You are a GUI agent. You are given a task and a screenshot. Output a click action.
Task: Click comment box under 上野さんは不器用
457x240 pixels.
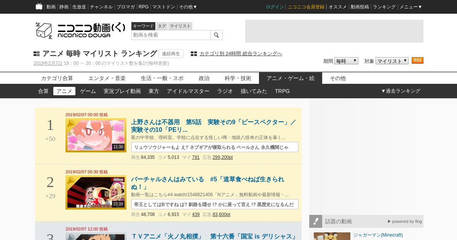click(215, 147)
